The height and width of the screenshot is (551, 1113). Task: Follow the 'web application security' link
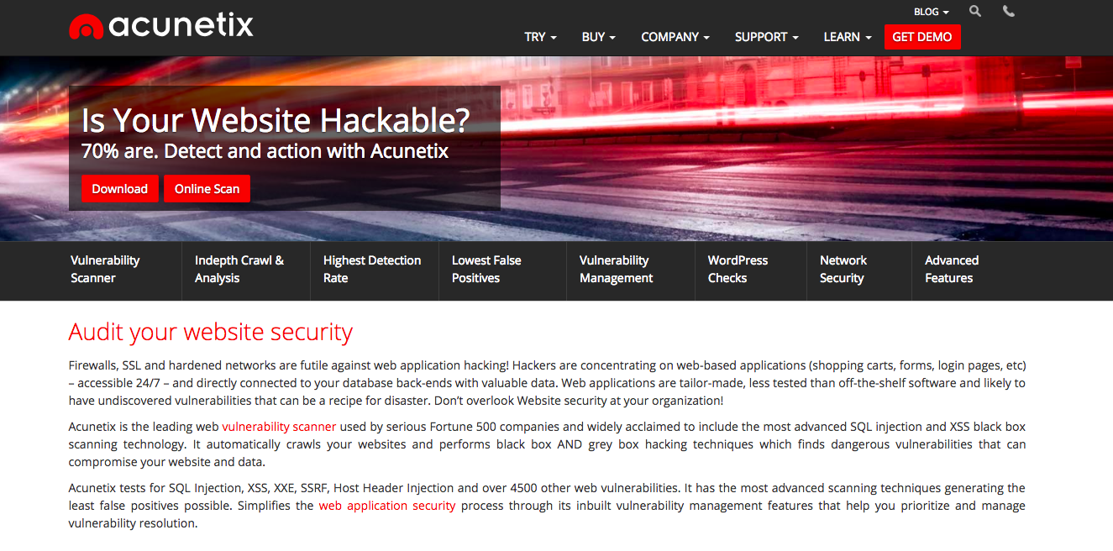387,506
